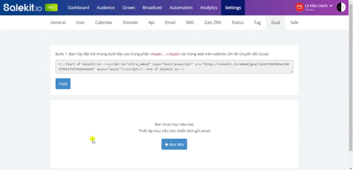The height and width of the screenshot is (170, 353).
Task: Open the Settings menu
Action: (233, 8)
